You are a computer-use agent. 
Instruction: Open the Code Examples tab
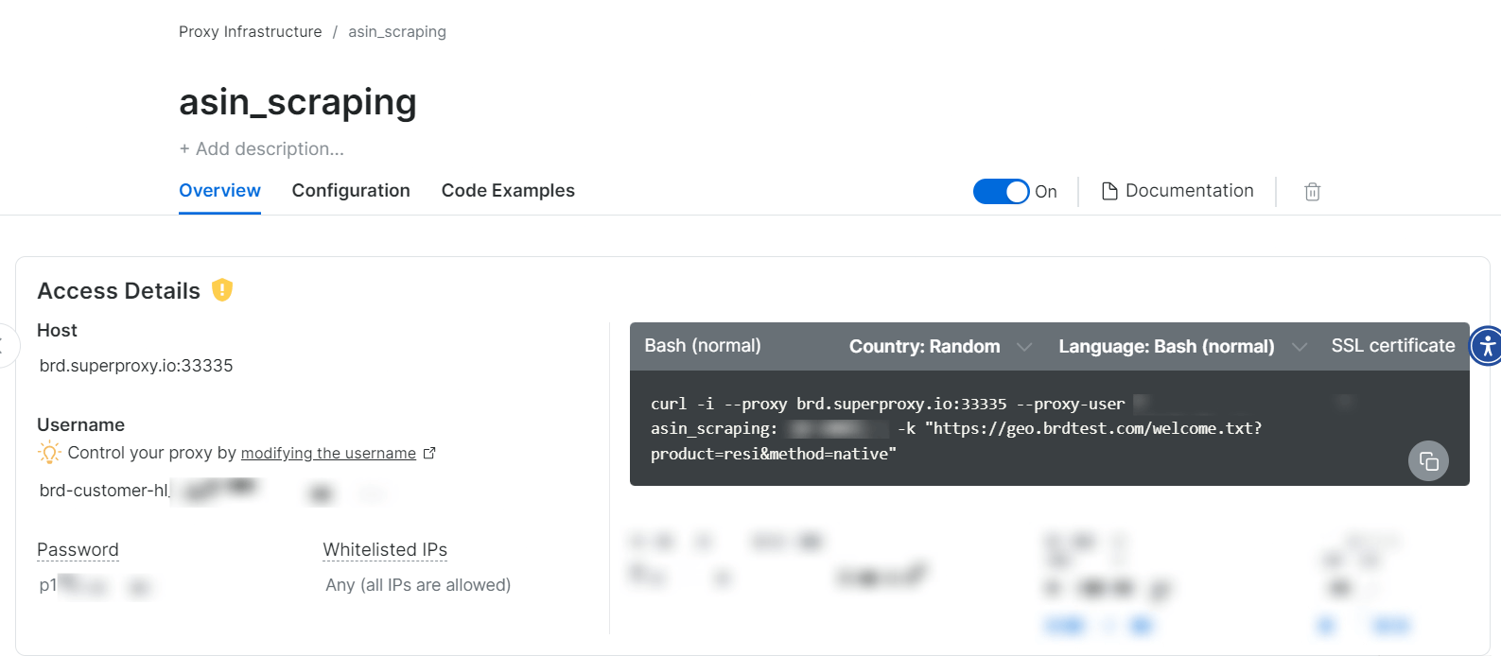coord(508,191)
